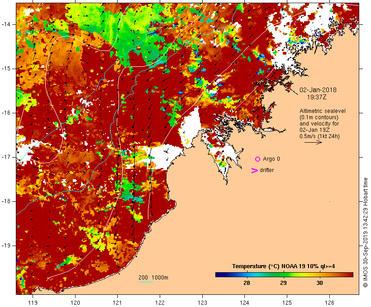Click the "19:37Z" time label

click(x=317, y=97)
